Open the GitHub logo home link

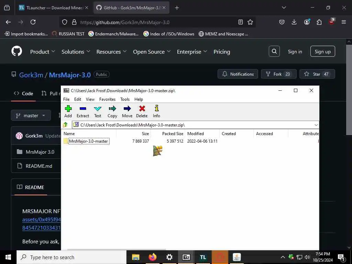tap(17, 51)
